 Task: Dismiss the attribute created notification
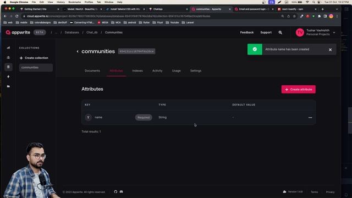point(330,50)
